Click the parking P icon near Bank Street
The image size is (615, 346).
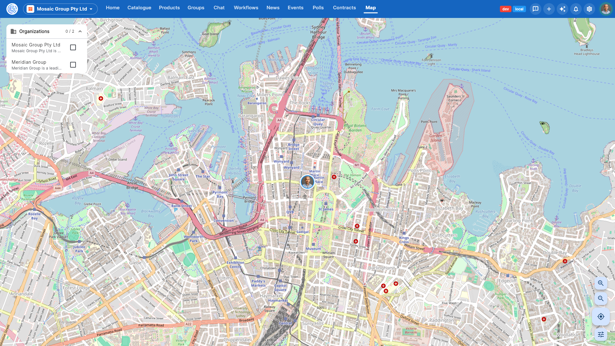pos(176,210)
